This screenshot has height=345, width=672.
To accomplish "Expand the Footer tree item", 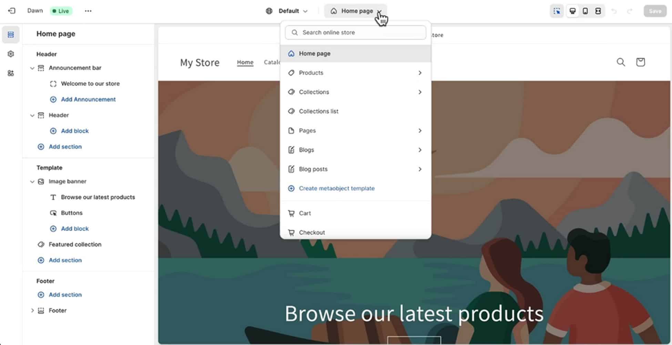I will pos(32,310).
